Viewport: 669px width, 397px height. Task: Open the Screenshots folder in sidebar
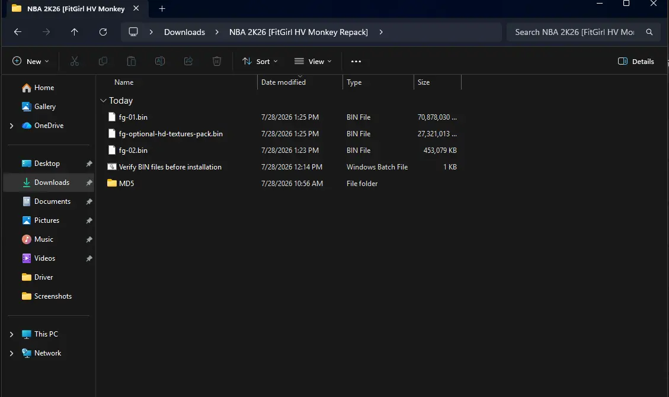click(x=53, y=296)
